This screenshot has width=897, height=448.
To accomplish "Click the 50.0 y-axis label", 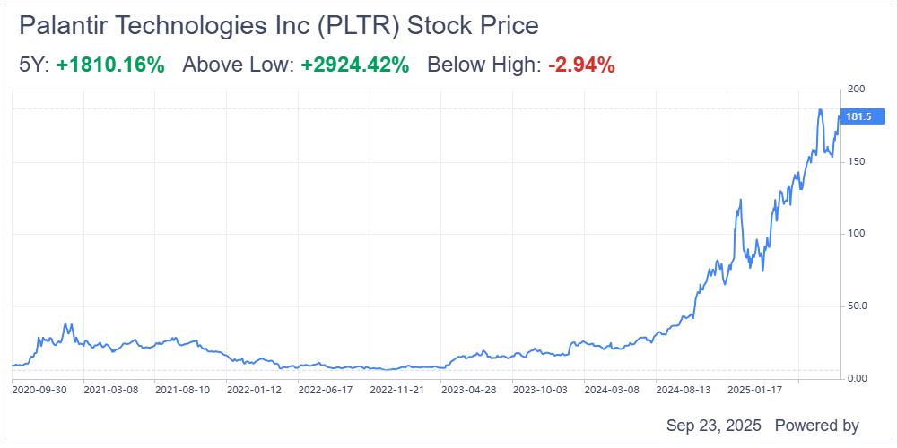I will coord(858,306).
